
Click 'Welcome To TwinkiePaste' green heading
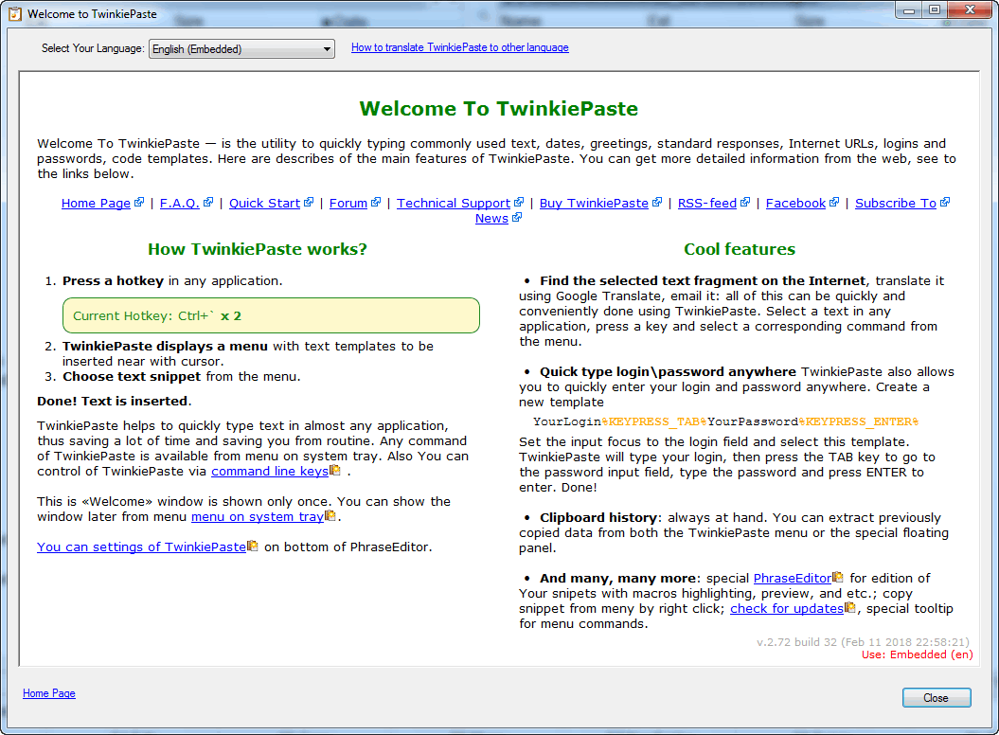point(499,108)
